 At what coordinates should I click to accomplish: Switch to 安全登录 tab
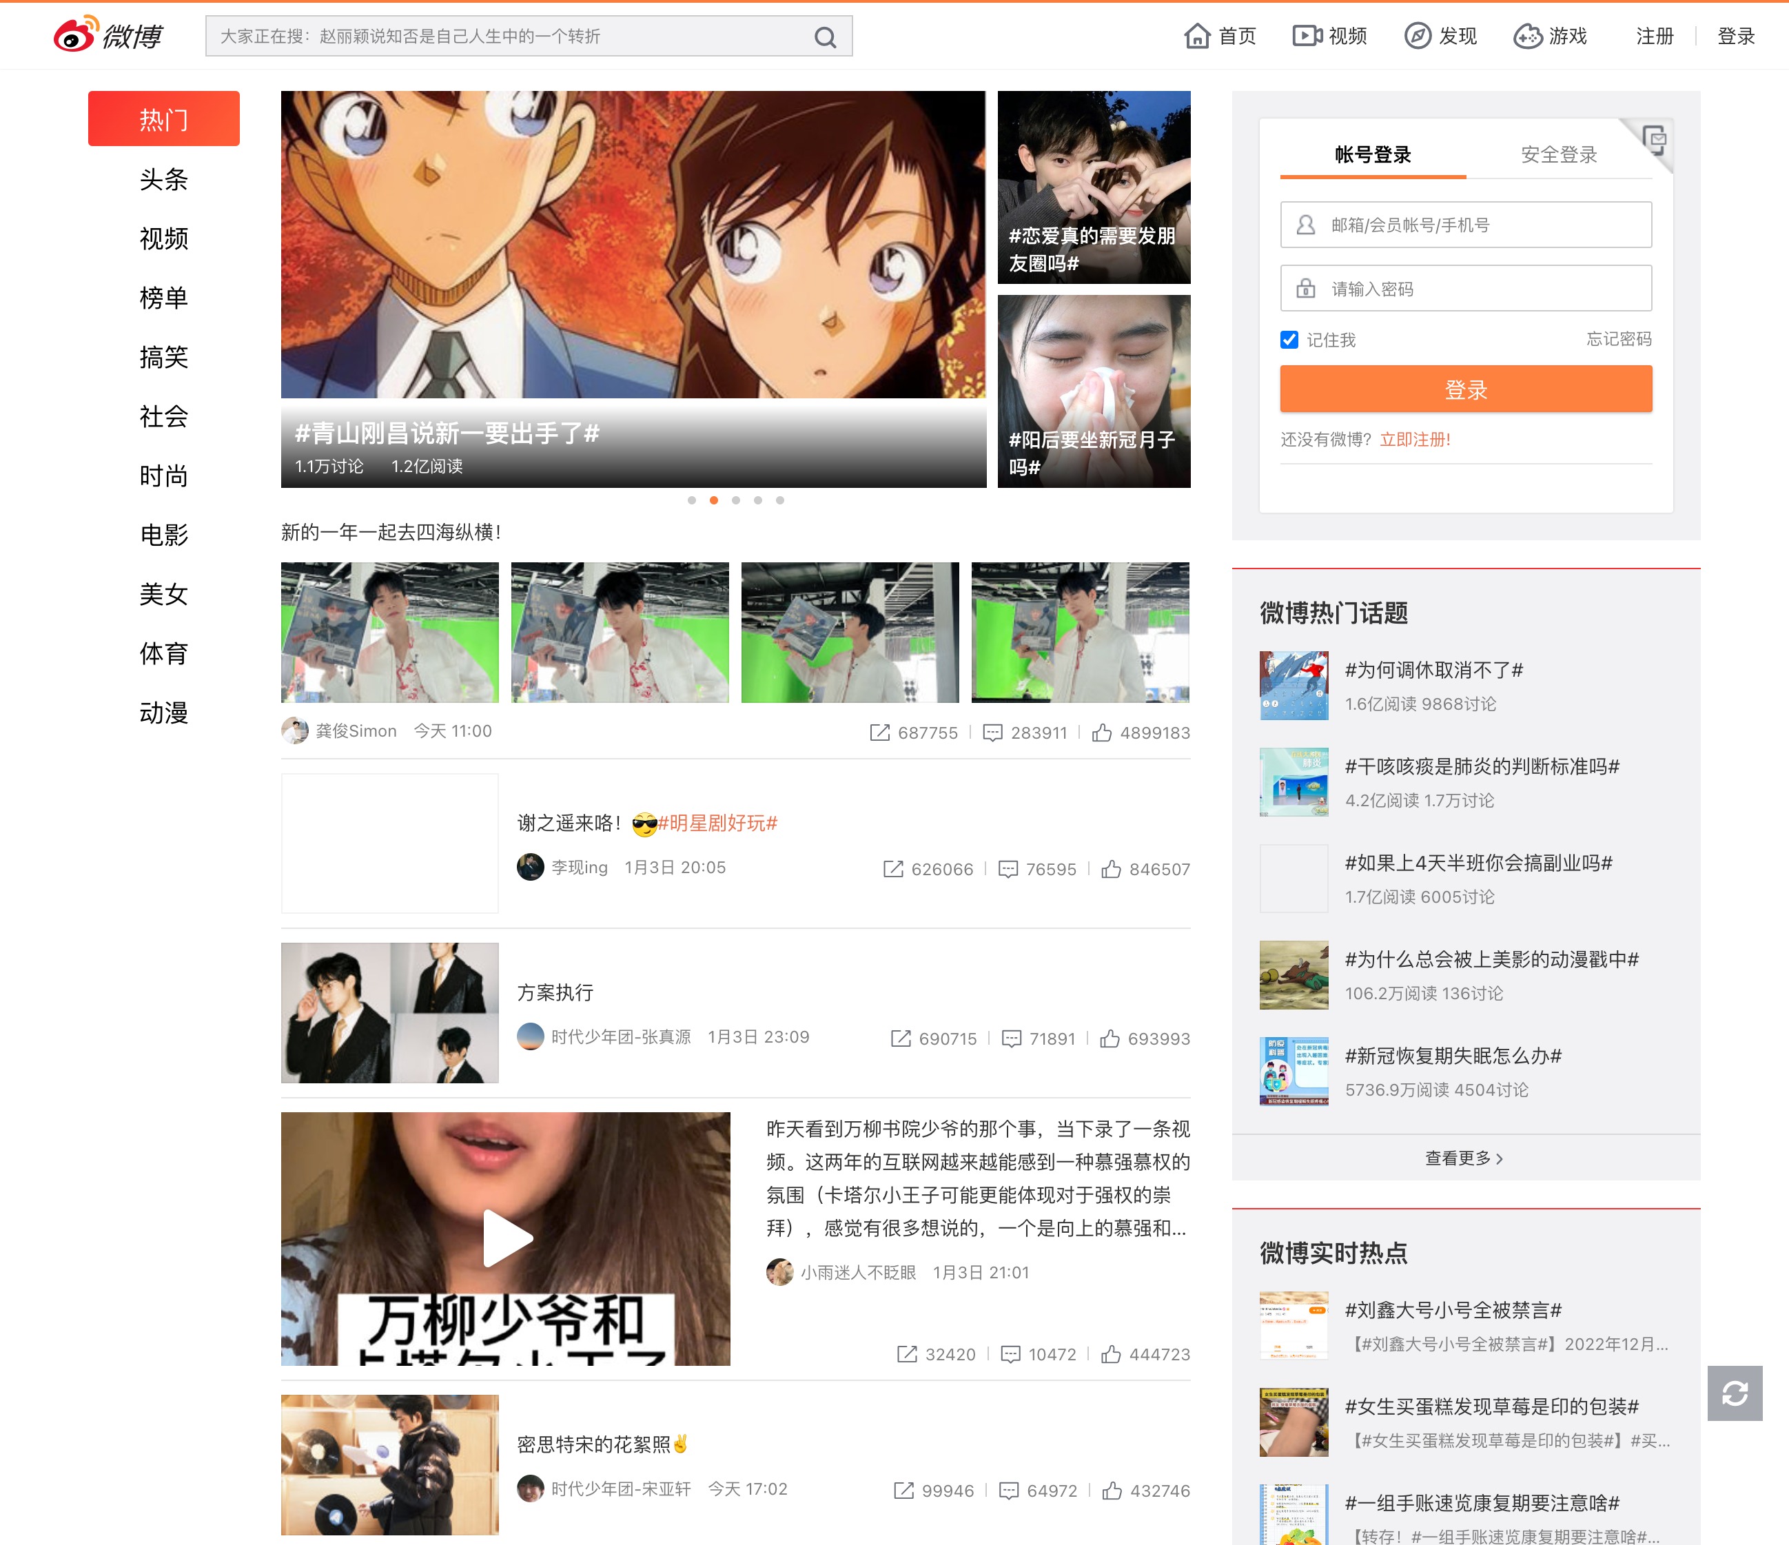click(1558, 154)
